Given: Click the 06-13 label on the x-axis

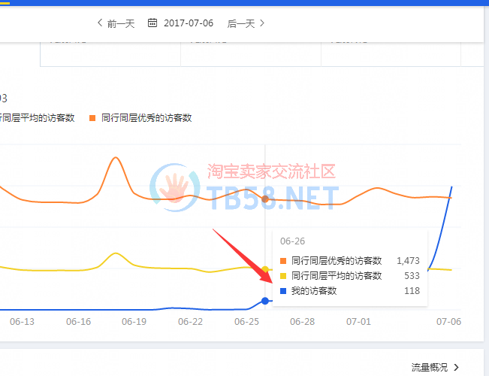Looking at the screenshot, I should [x=23, y=321].
